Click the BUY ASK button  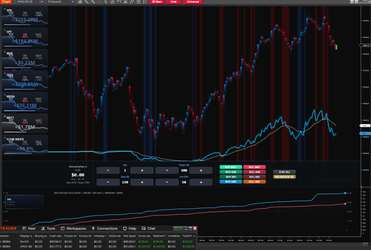point(231,172)
